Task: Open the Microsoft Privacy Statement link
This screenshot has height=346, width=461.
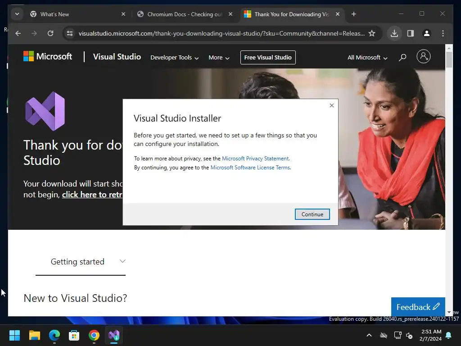Action: (x=255, y=159)
